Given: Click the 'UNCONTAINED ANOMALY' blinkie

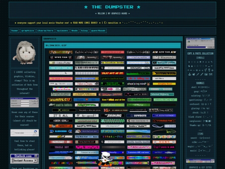Looking at the screenshot, I should pos(135,89).
